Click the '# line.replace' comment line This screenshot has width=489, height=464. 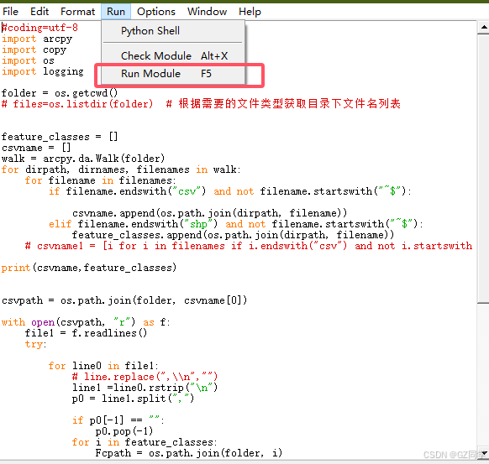145,377
